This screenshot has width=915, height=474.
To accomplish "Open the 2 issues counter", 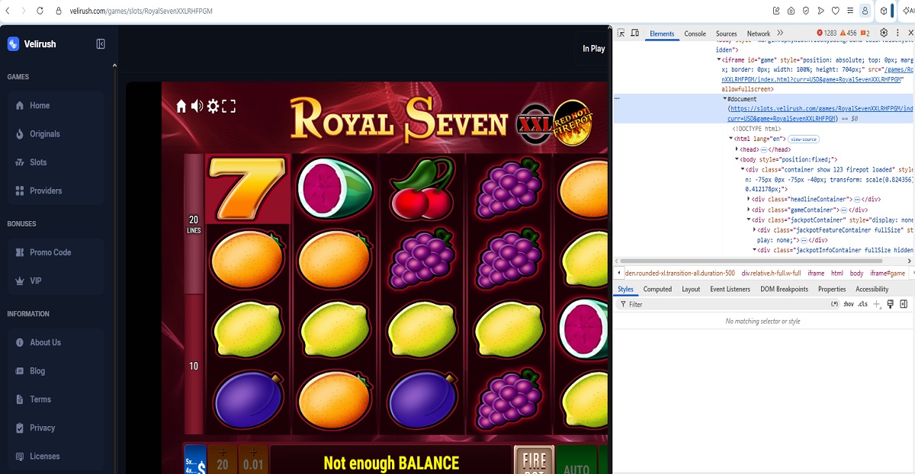I will coord(865,34).
